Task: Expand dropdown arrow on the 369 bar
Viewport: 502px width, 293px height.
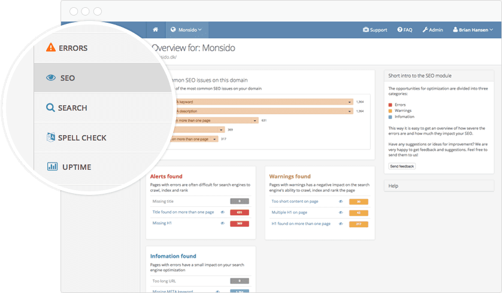Action: click(221, 130)
